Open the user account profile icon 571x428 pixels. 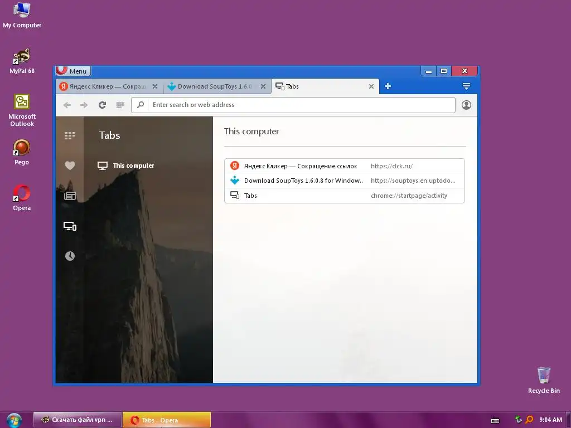click(467, 105)
